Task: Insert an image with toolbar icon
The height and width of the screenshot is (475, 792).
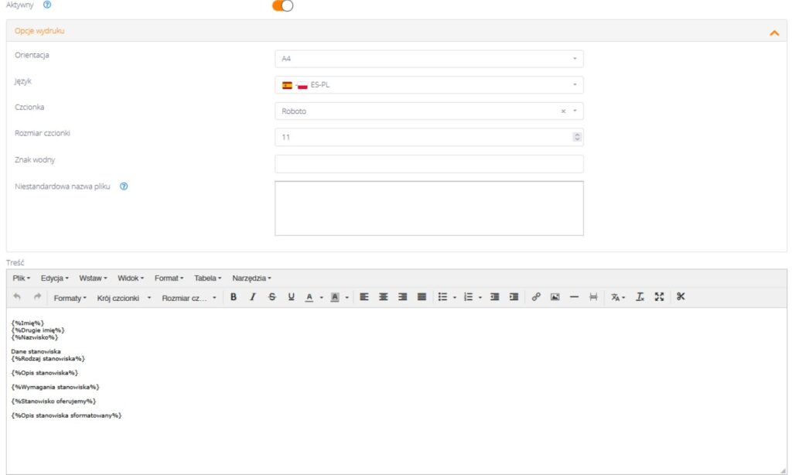Action: click(555, 297)
